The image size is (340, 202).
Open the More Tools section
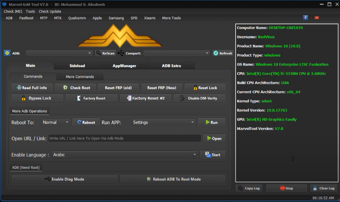pos(171,18)
